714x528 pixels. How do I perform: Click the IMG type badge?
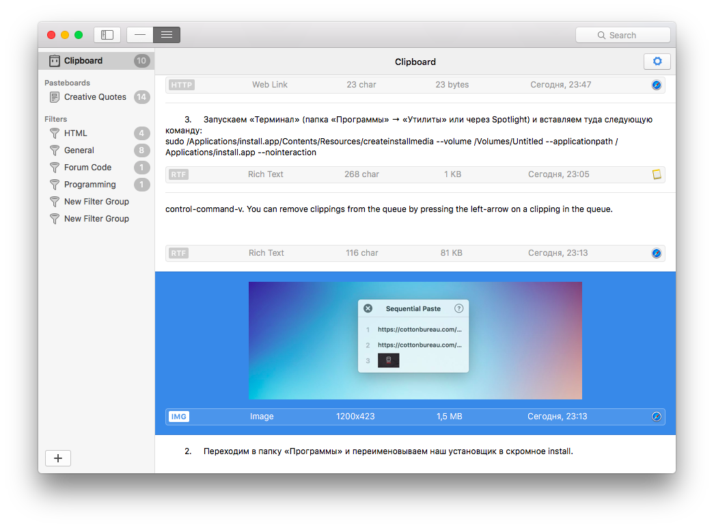pyautogui.click(x=179, y=417)
